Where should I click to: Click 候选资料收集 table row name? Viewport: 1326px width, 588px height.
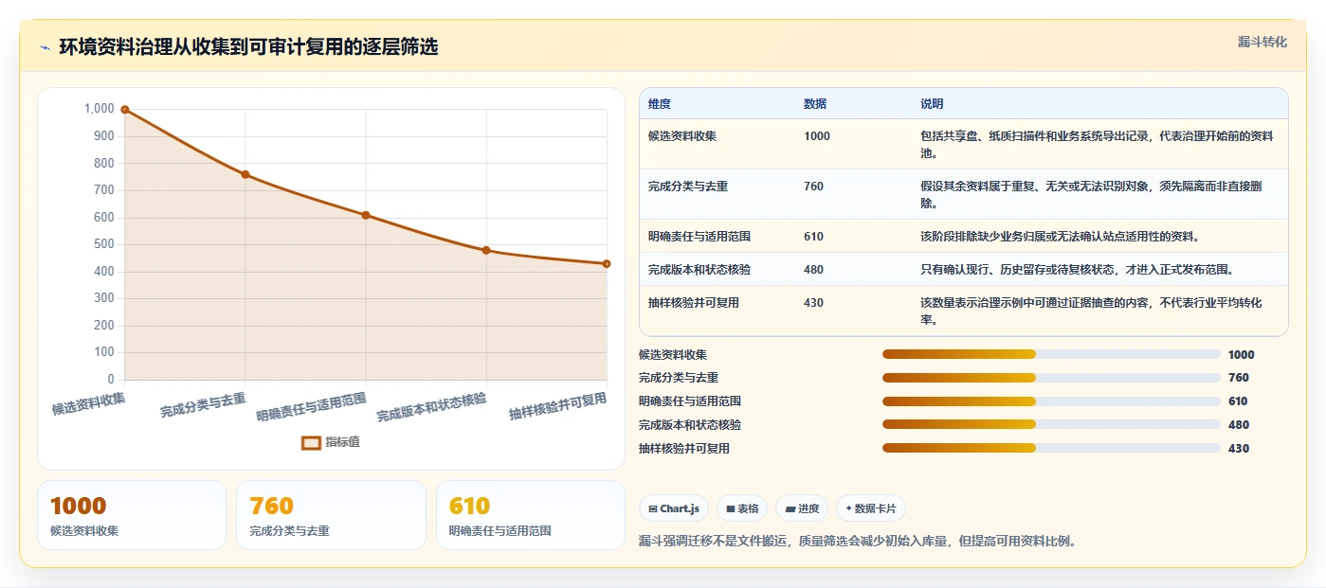(x=682, y=136)
